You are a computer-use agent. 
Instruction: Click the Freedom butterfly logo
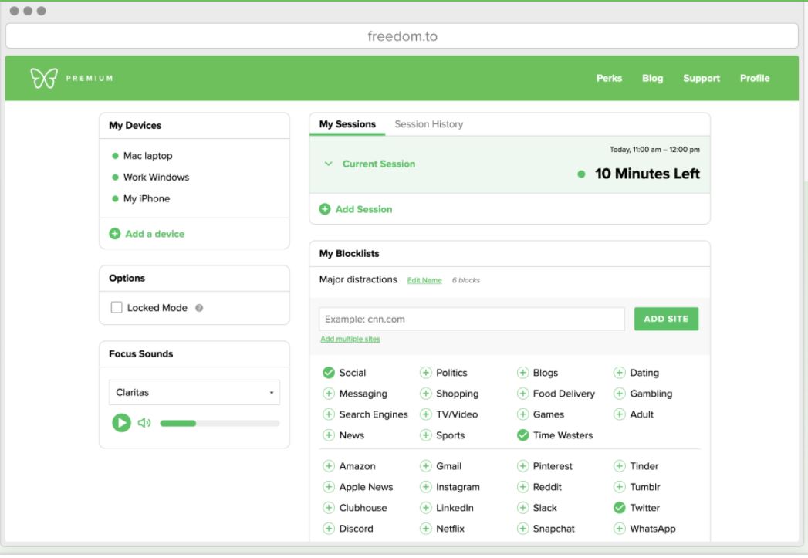(x=44, y=78)
